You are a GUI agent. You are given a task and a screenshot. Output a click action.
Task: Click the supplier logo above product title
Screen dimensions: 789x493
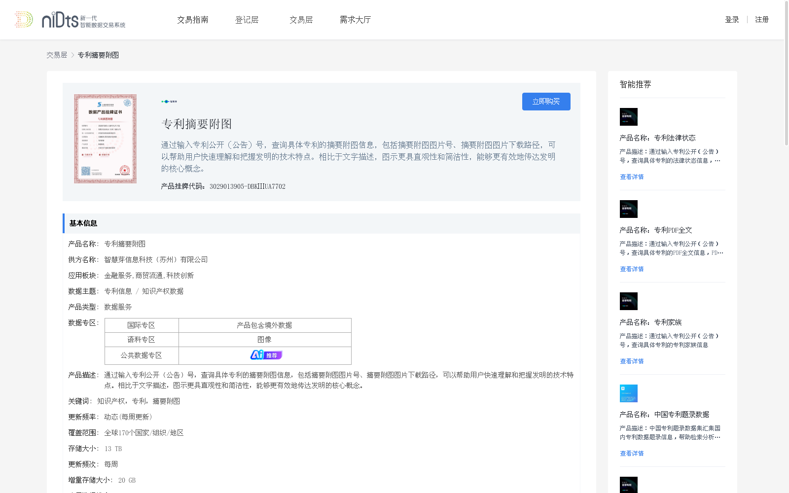click(169, 102)
